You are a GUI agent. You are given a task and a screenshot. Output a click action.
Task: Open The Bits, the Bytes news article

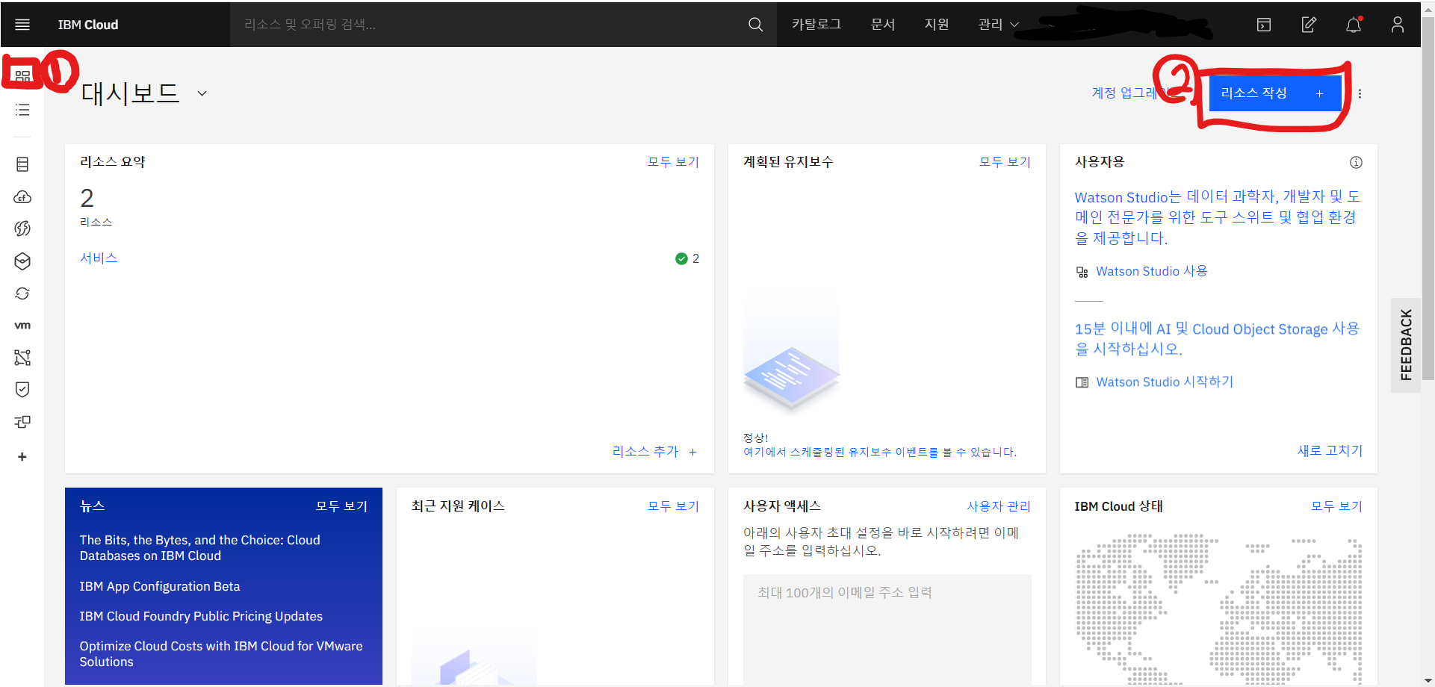click(x=200, y=548)
